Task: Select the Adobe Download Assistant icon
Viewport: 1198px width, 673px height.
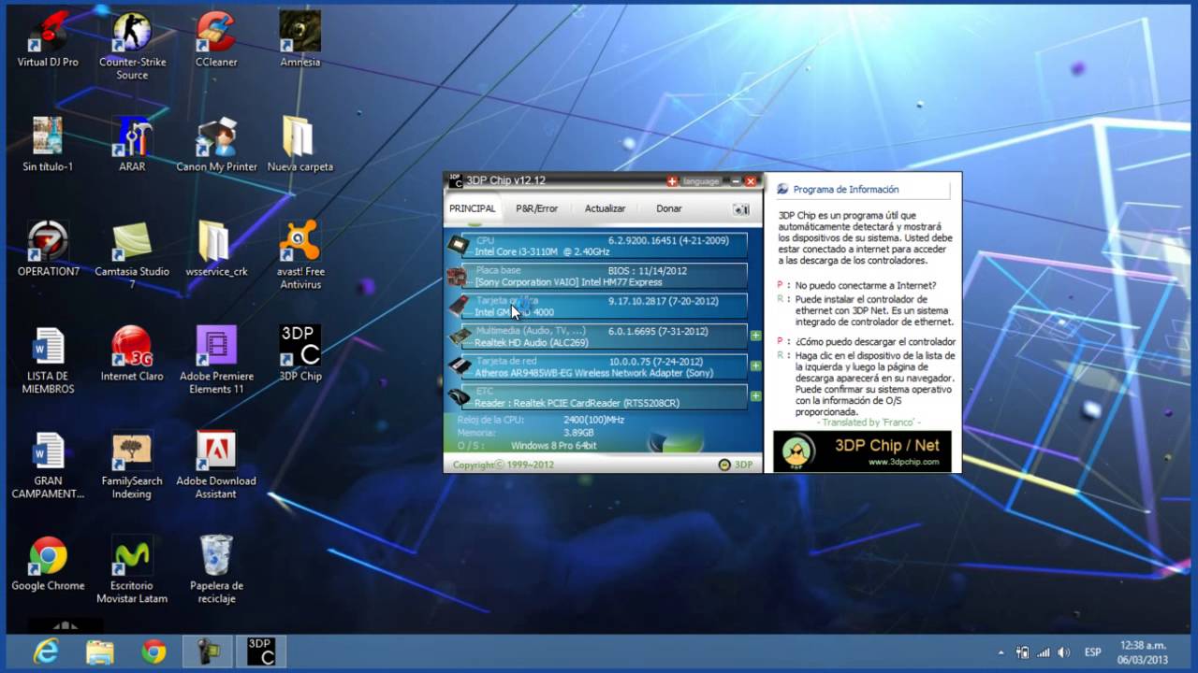Action: [216, 465]
